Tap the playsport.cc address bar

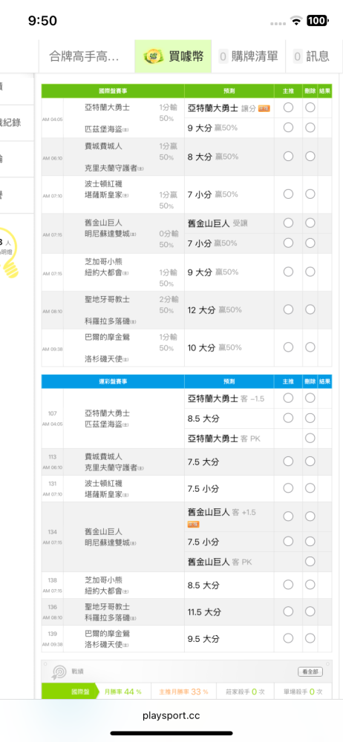[171, 715]
